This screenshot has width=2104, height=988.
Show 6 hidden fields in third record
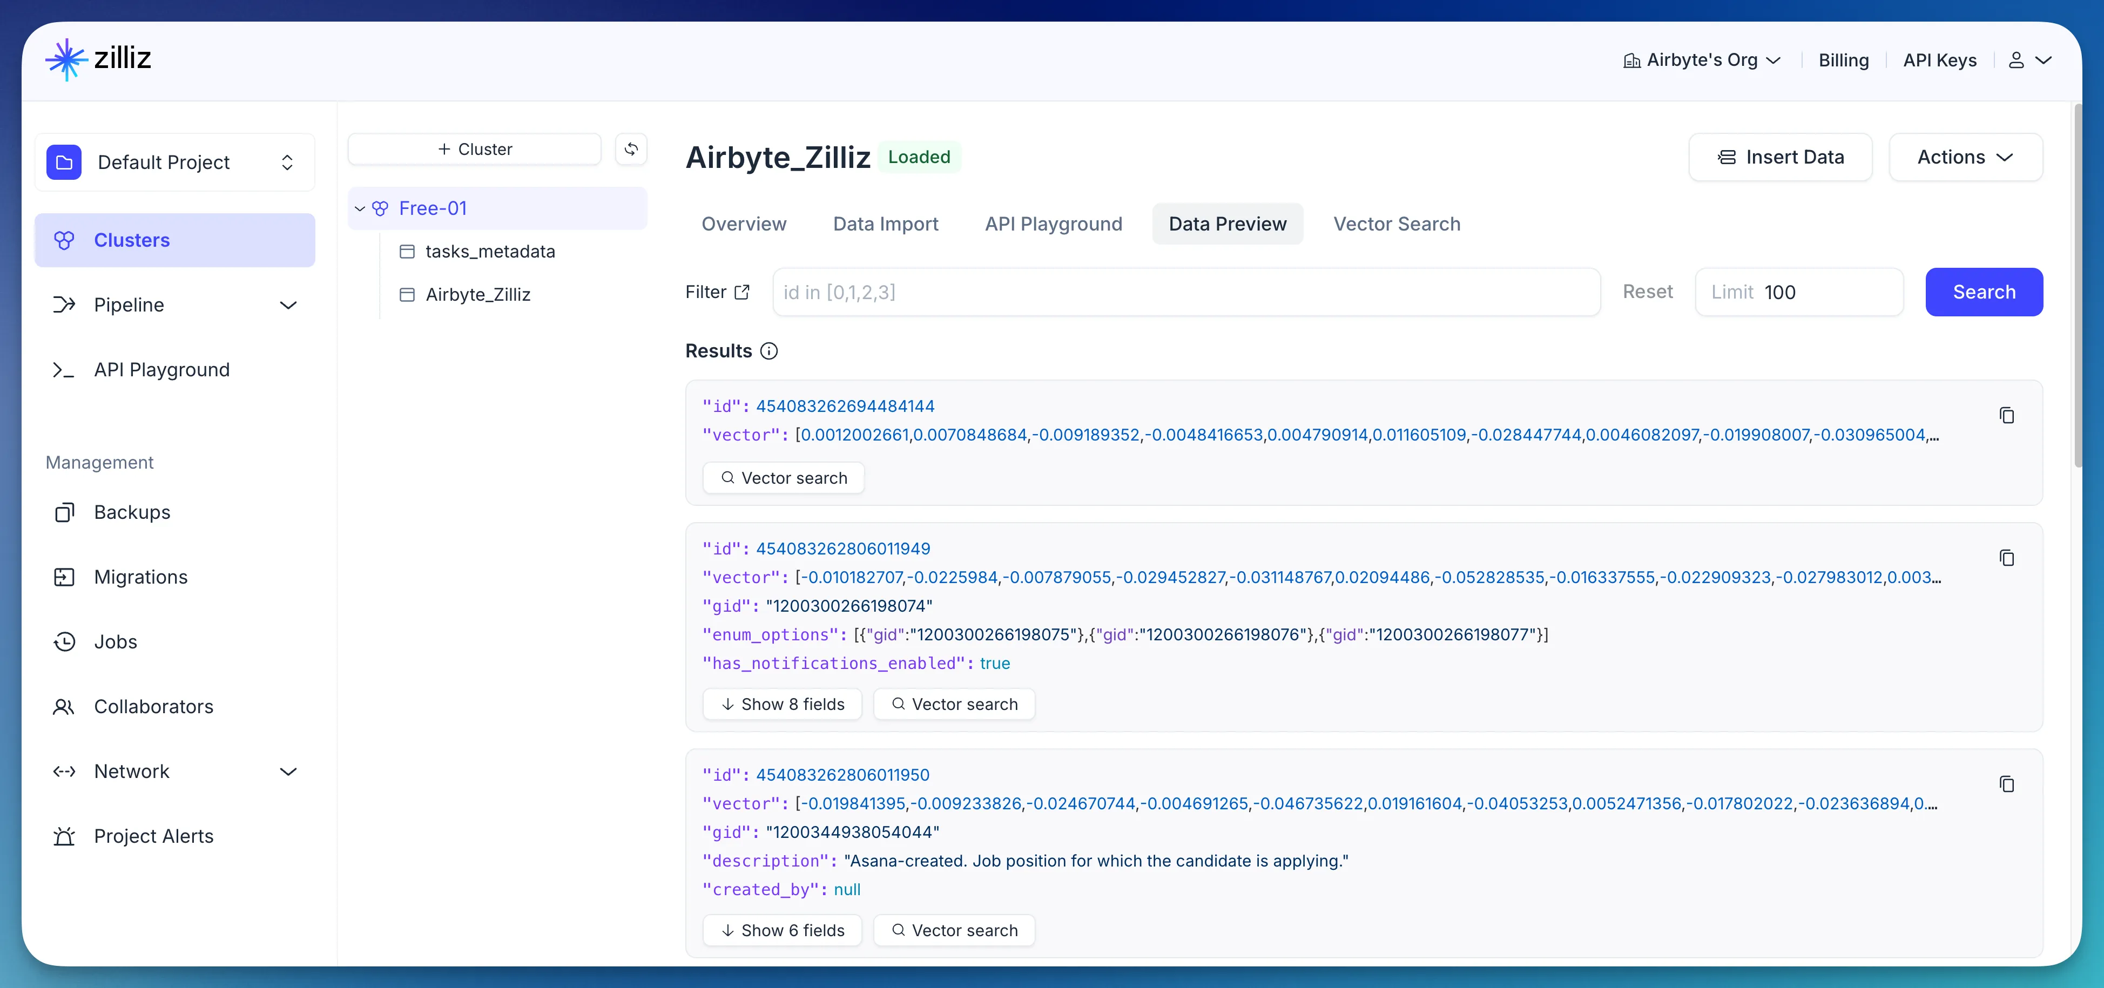point(783,930)
